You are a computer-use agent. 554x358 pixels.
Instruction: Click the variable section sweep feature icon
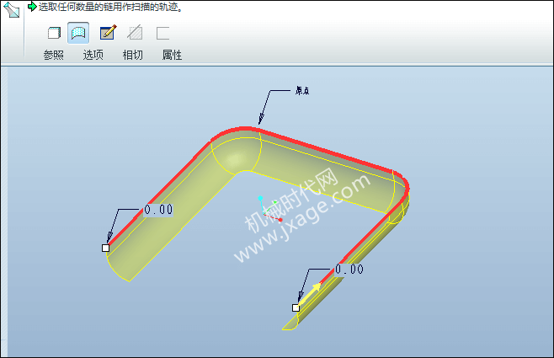11,9
